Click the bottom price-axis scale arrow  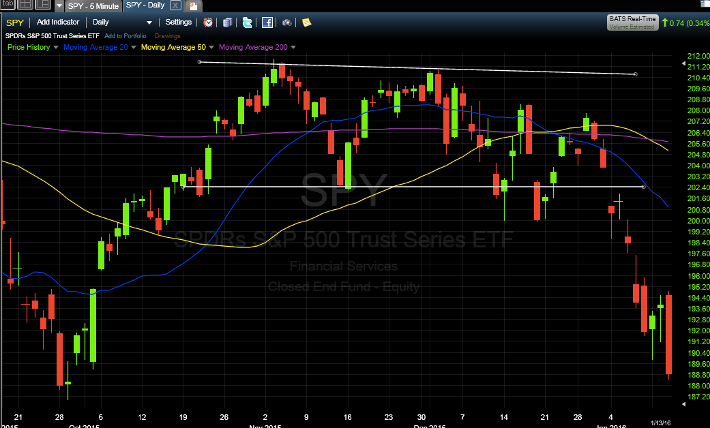[683, 404]
